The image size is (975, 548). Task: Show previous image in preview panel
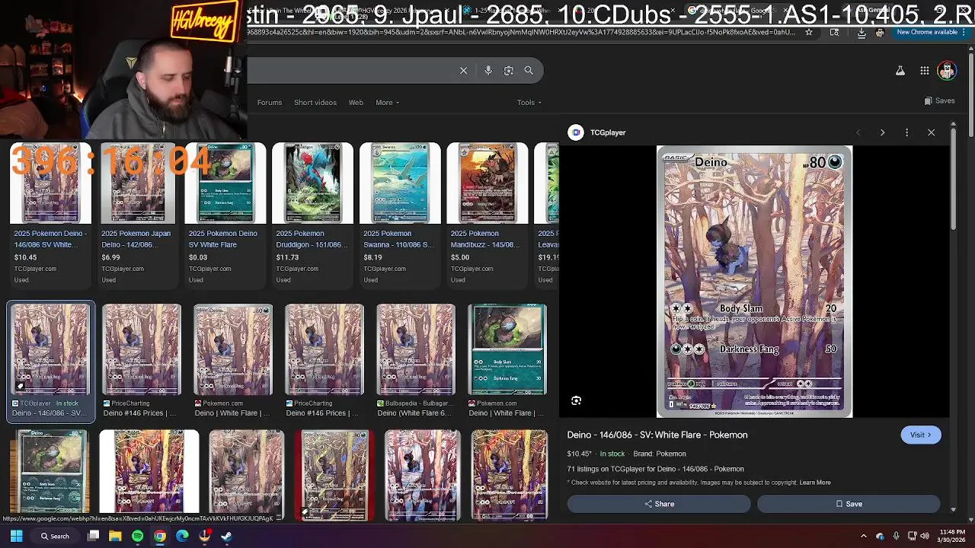858,132
